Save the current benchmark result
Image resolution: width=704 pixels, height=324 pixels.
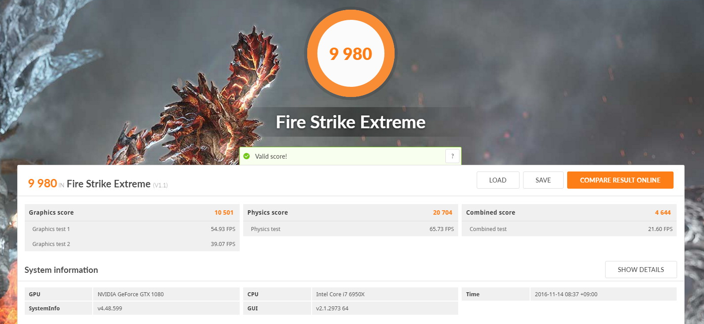click(543, 180)
